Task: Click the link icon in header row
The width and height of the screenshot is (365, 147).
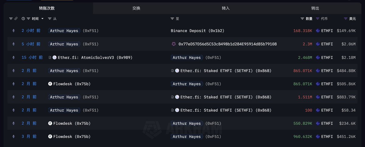Action: click(16, 19)
